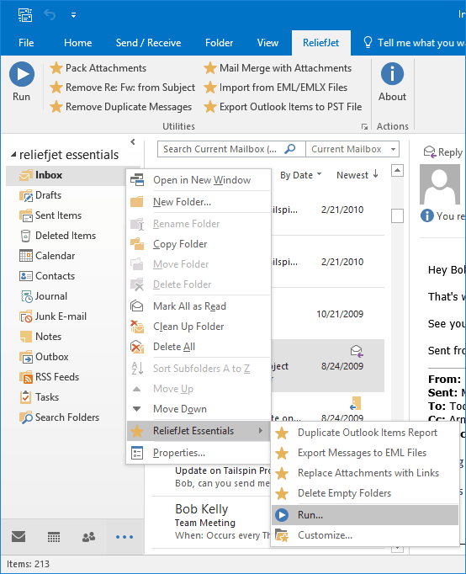Open the File tab
This screenshot has height=574, width=466.
26,43
